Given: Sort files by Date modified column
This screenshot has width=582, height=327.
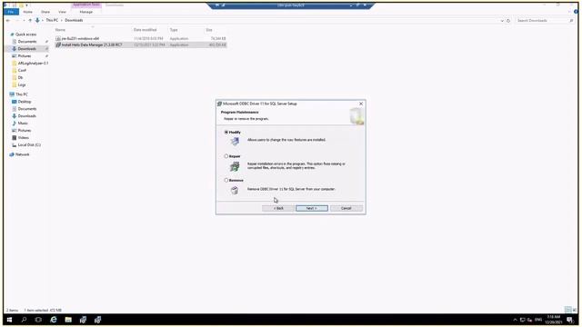Looking at the screenshot, I should [x=145, y=30].
